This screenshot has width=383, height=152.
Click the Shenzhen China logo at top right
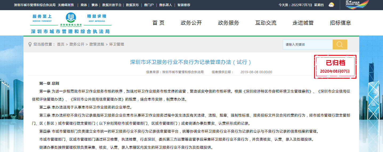coord(357,5)
